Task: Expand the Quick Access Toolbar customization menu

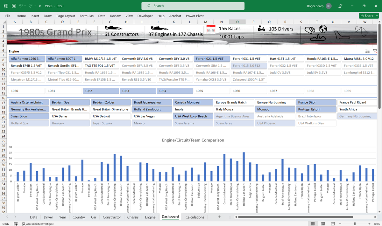Action: point(39,6)
